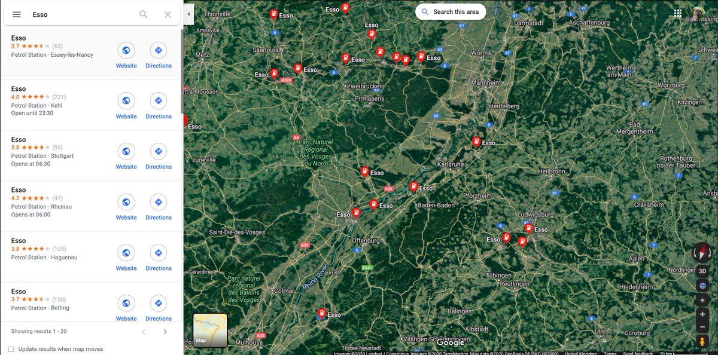Click the Esso pin near Ludwigsburg
718x355 pixels.
coord(528,228)
